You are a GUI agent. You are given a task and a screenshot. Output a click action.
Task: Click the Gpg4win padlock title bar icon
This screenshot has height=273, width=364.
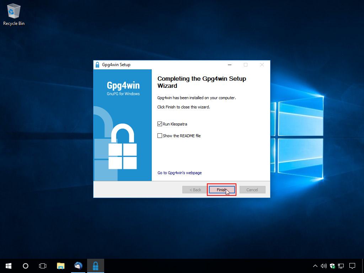97,65
